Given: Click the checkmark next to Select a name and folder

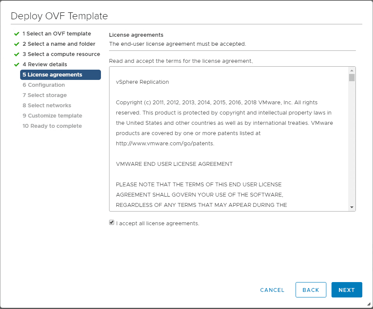Looking at the screenshot, I should [17, 44].
